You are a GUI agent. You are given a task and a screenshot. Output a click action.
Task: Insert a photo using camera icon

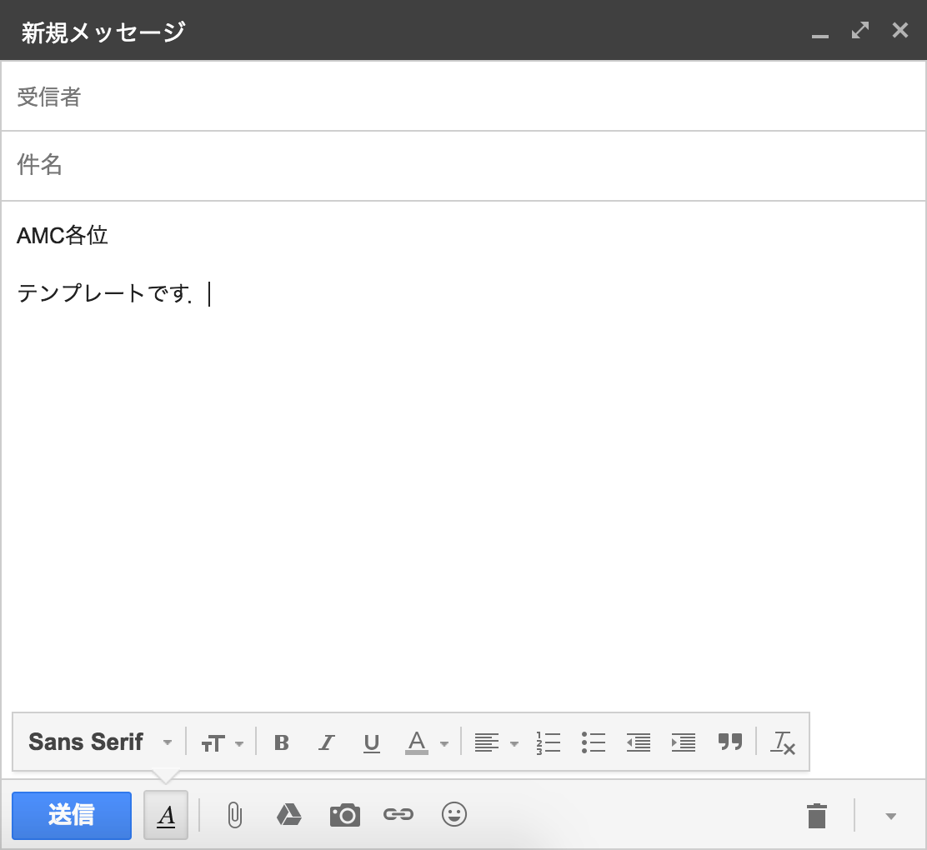coord(344,815)
